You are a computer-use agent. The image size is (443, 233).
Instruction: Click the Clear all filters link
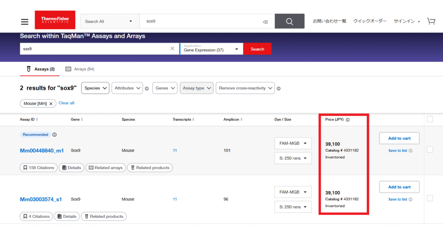(66, 103)
